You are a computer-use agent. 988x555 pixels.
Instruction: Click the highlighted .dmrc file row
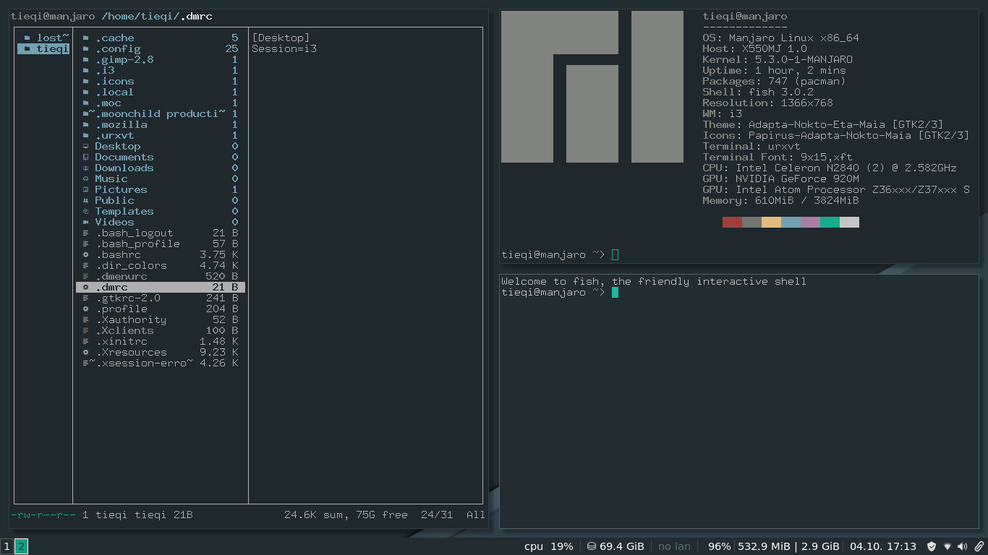point(161,288)
